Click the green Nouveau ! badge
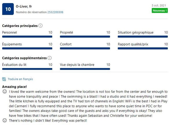 (160, 11)
